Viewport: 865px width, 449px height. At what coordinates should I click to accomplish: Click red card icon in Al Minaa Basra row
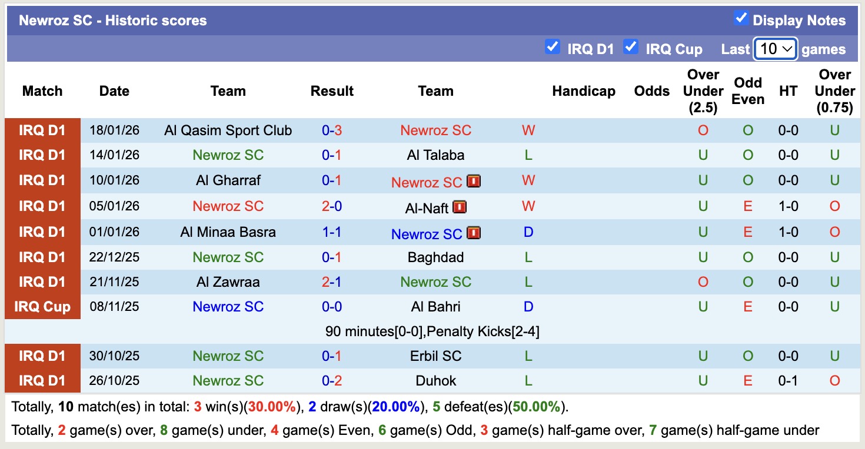pyautogui.click(x=474, y=233)
